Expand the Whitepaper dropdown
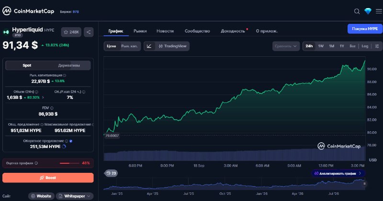 (x=75, y=196)
